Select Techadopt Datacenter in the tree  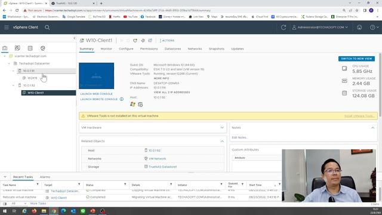(35, 63)
